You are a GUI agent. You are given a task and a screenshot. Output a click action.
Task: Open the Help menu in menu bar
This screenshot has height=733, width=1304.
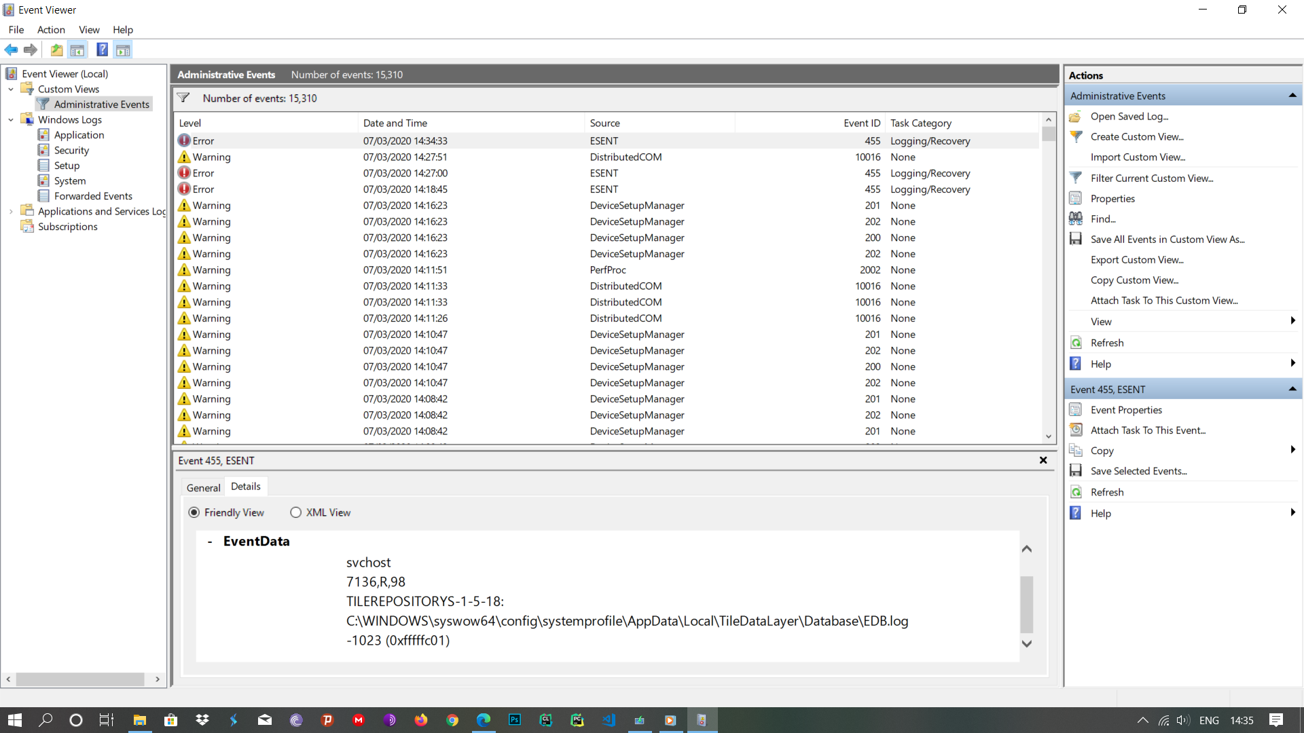(123, 30)
